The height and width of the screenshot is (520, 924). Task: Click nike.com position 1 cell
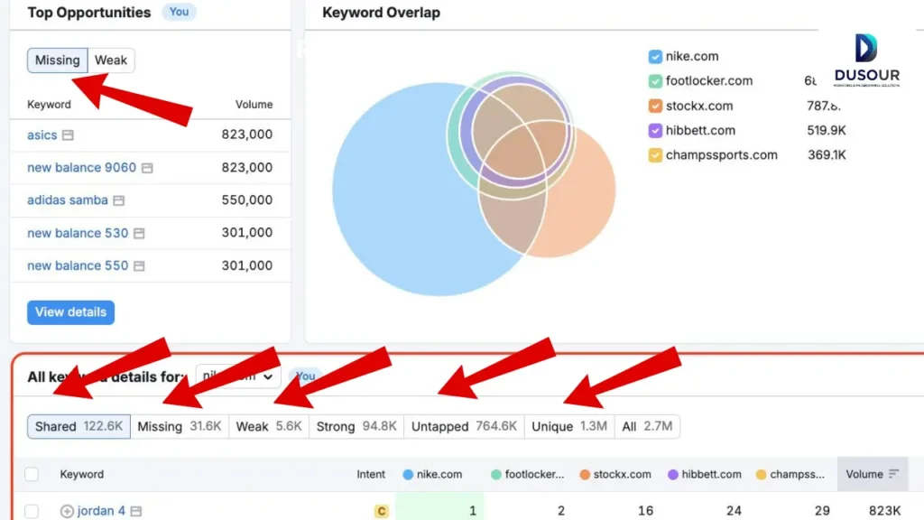(x=439, y=507)
